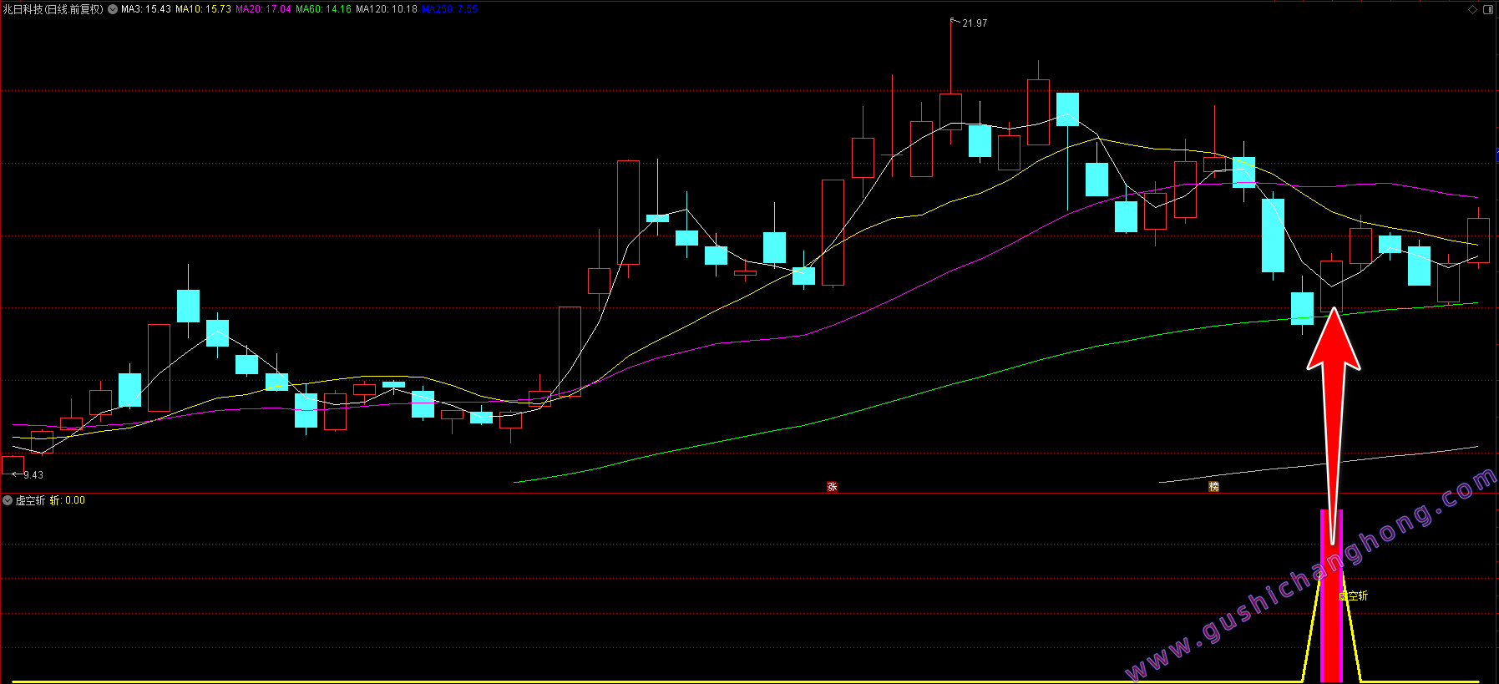Screen dimensions: 1499x684
Task: Click the 斩: 0.00 value label
Action: coord(67,500)
